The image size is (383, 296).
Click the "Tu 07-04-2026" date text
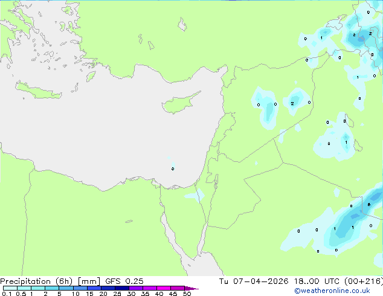254,282
